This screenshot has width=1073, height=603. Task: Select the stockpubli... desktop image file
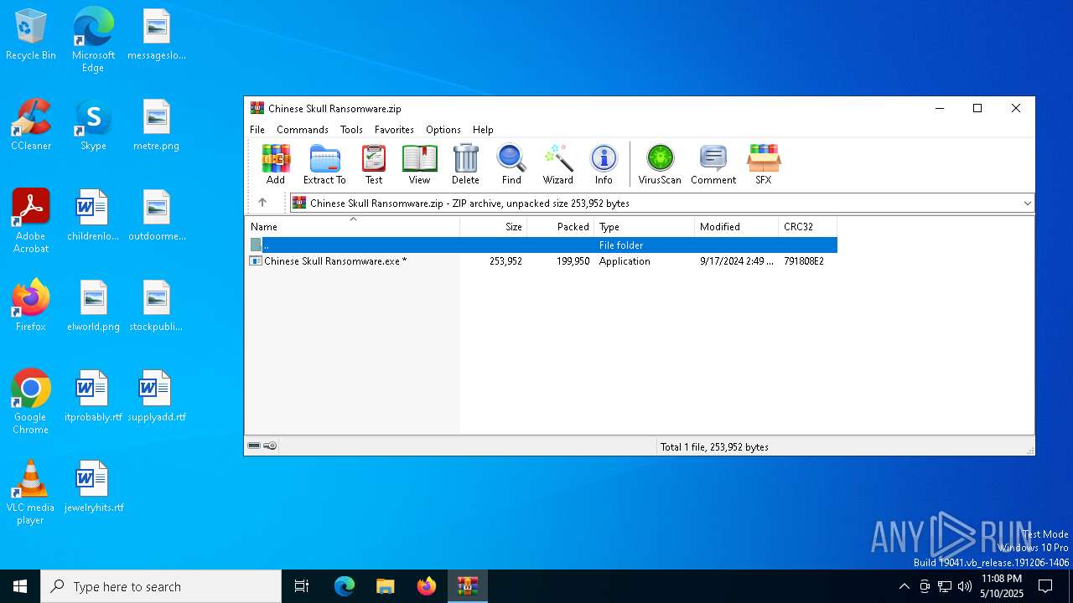(157, 307)
